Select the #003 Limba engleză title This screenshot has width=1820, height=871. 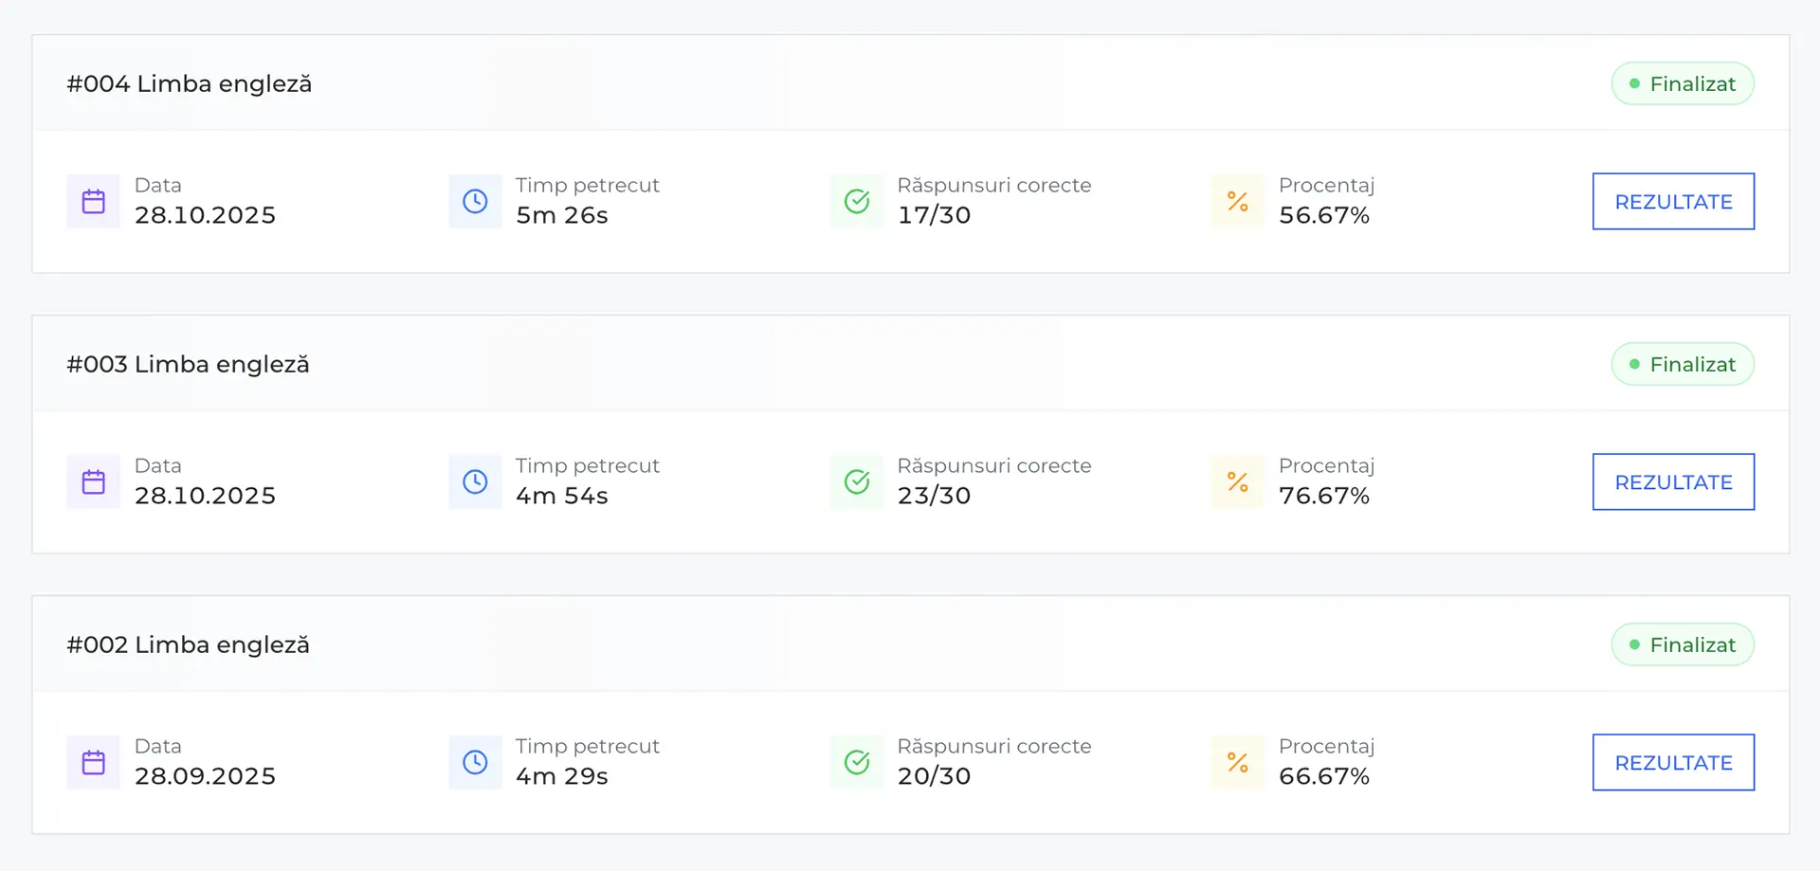click(188, 364)
